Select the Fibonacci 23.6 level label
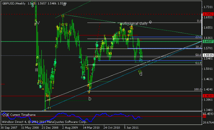The height and width of the screenshot is (130, 214). (x=199, y=37)
